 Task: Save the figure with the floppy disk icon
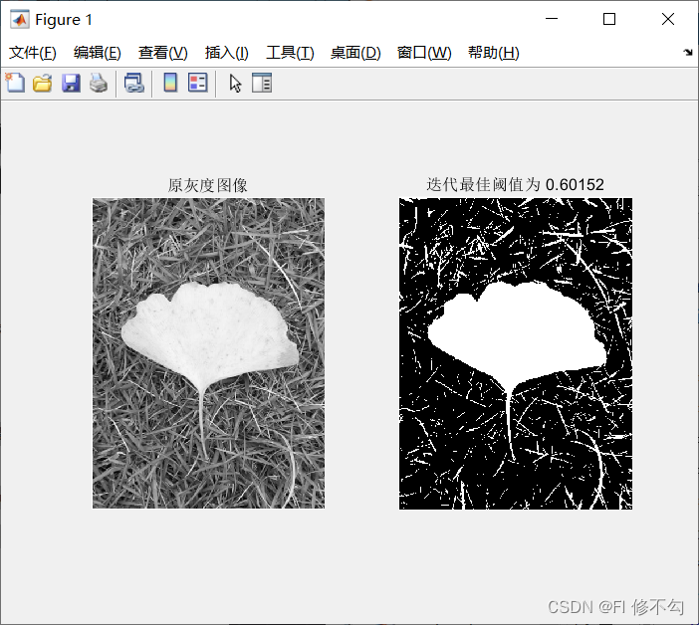71,84
